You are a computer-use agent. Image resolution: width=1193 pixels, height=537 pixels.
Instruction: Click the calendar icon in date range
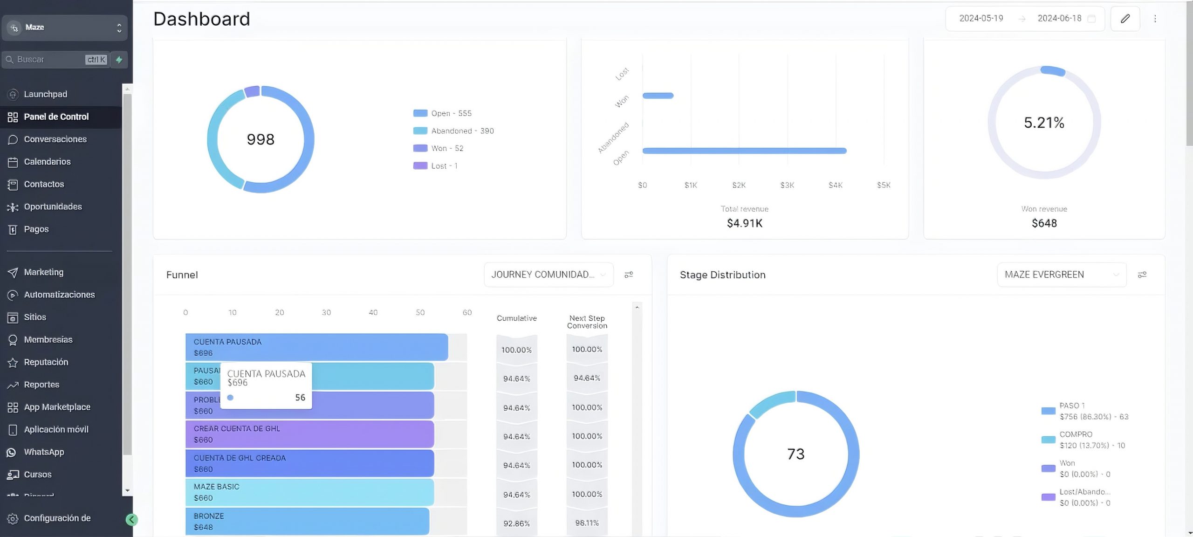[x=1091, y=19]
